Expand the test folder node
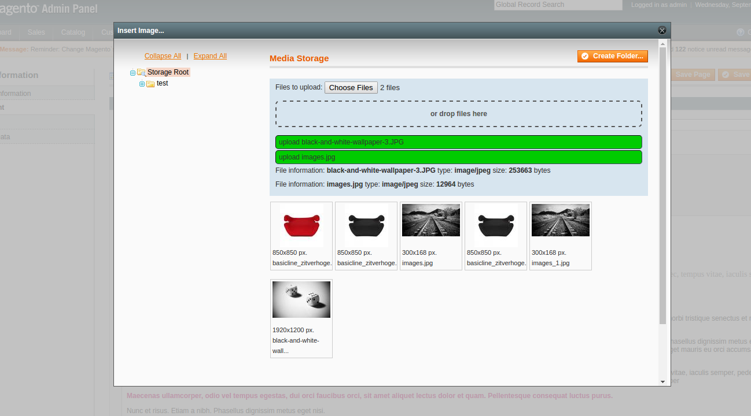The image size is (751, 416). [x=142, y=84]
